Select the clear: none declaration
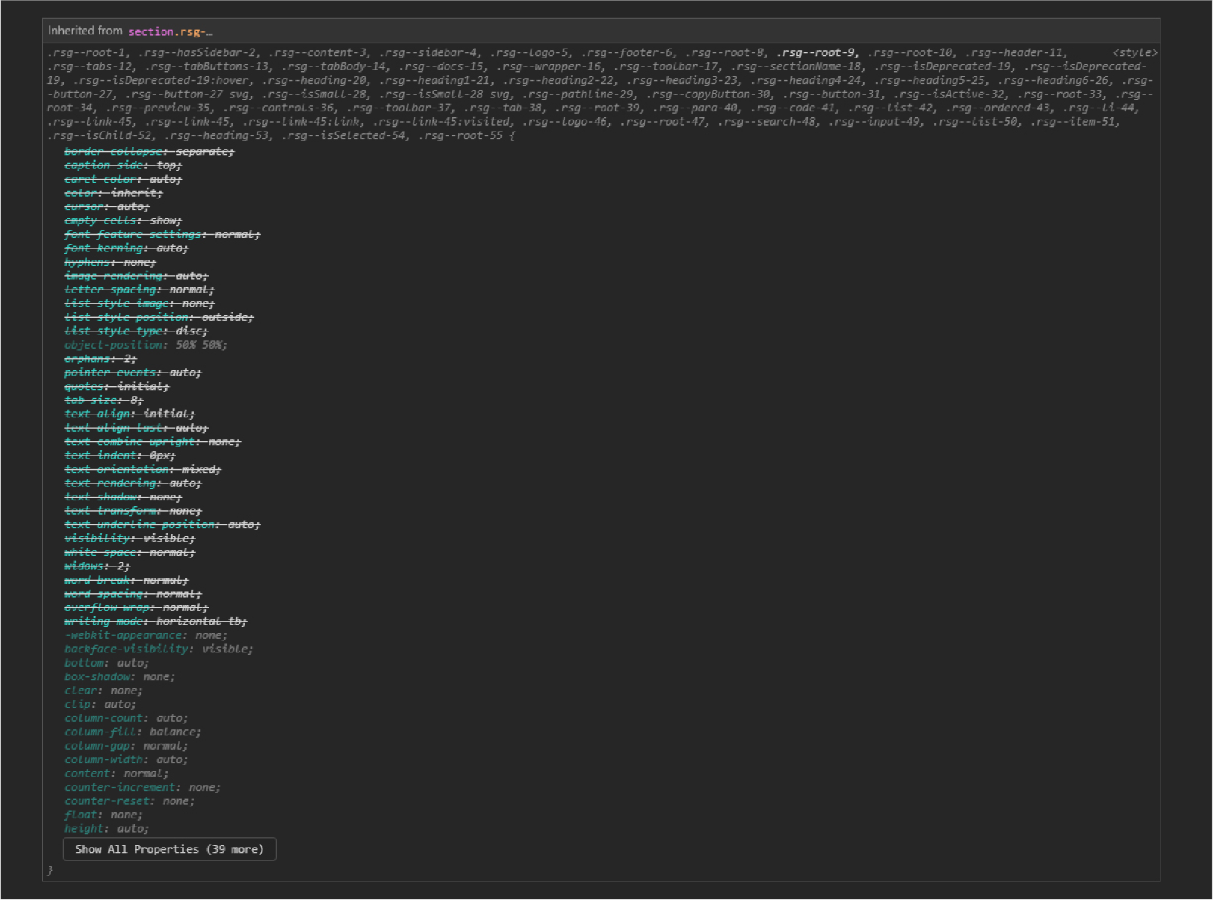This screenshot has width=1213, height=900. pyautogui.click(x=103, y=691)
